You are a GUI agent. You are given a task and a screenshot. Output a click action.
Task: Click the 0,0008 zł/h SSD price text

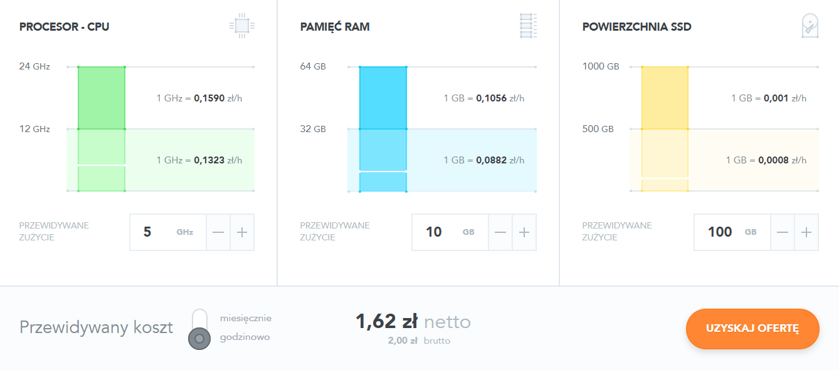(x=766, y=160)
